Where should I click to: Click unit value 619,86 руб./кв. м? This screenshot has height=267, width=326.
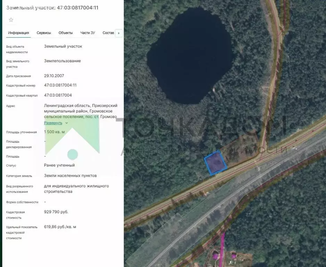pyautogui.click(x=60, y=227)
